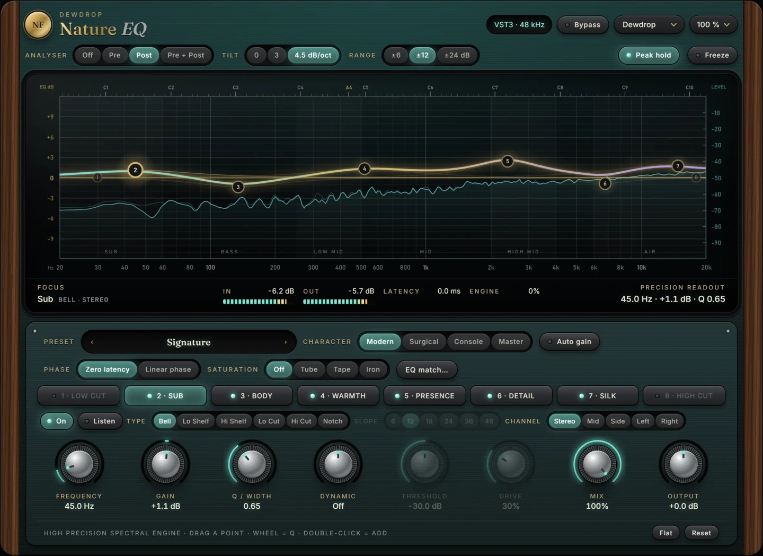Select Tube saturation
Viewport: 763px width, 556px height.
[x=309, y=369]
